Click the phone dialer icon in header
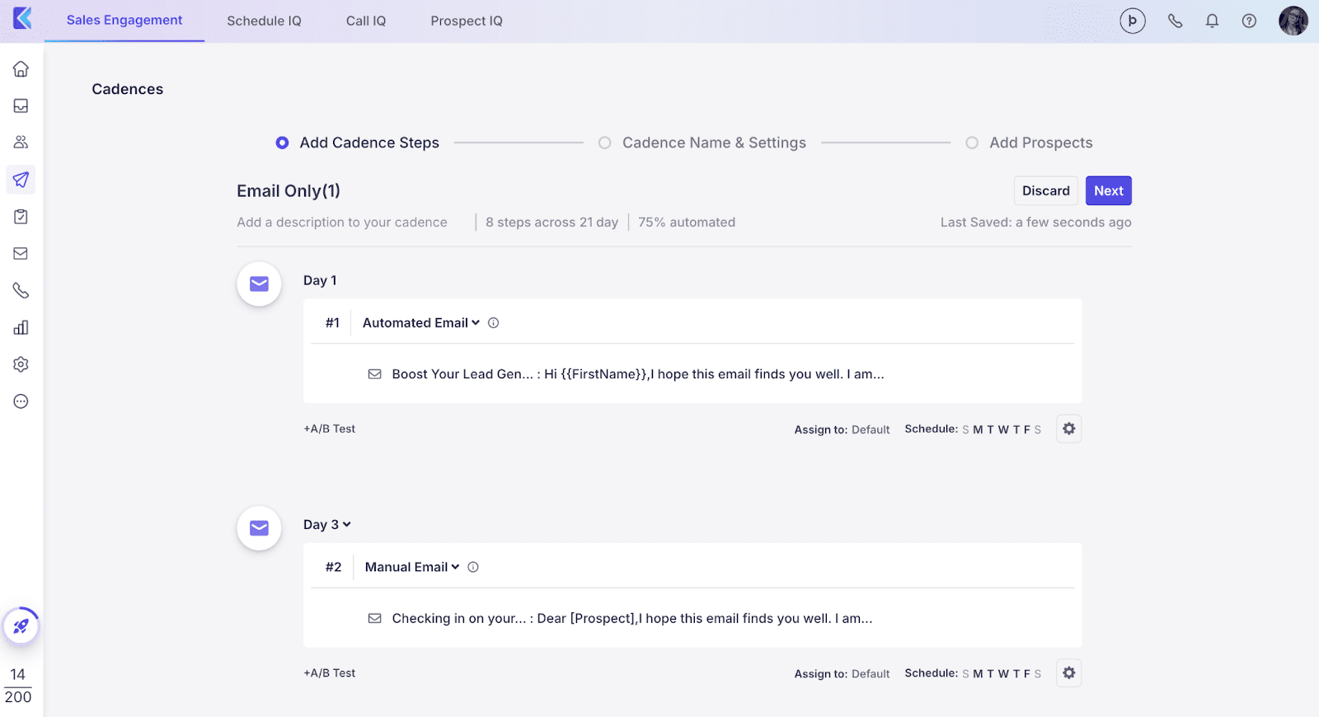The width and height of the screenshot is (1319, 717). [x=1175, y=21]
